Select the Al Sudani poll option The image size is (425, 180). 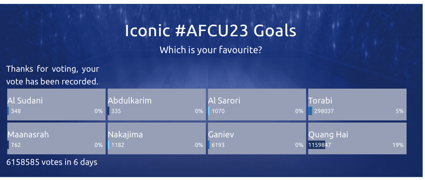56,104
